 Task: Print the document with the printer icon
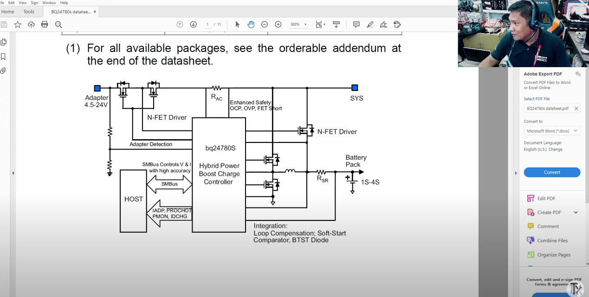click(45, 25)
